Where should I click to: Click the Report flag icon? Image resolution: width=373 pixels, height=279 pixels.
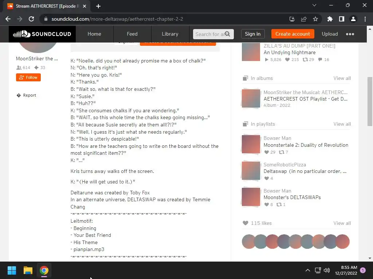(x=19, y=95)
